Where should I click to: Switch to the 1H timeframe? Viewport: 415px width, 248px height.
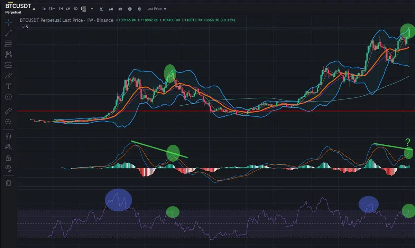[61, 9]
